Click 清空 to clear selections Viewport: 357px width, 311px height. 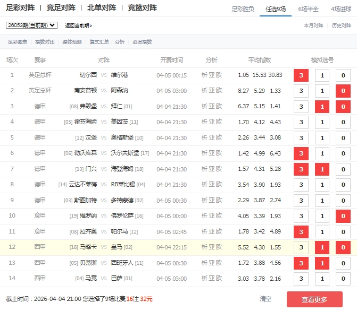point(265,299)
